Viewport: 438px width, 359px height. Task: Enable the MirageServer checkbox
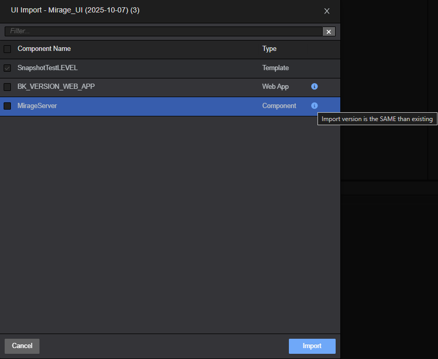7,106
